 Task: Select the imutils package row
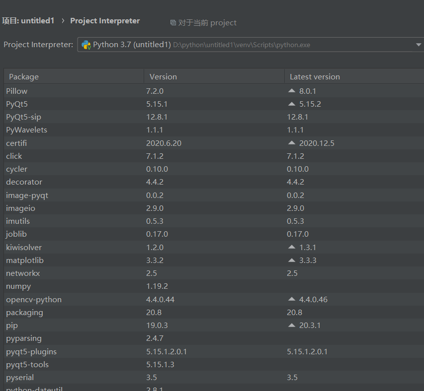click(x=214, y=221)
